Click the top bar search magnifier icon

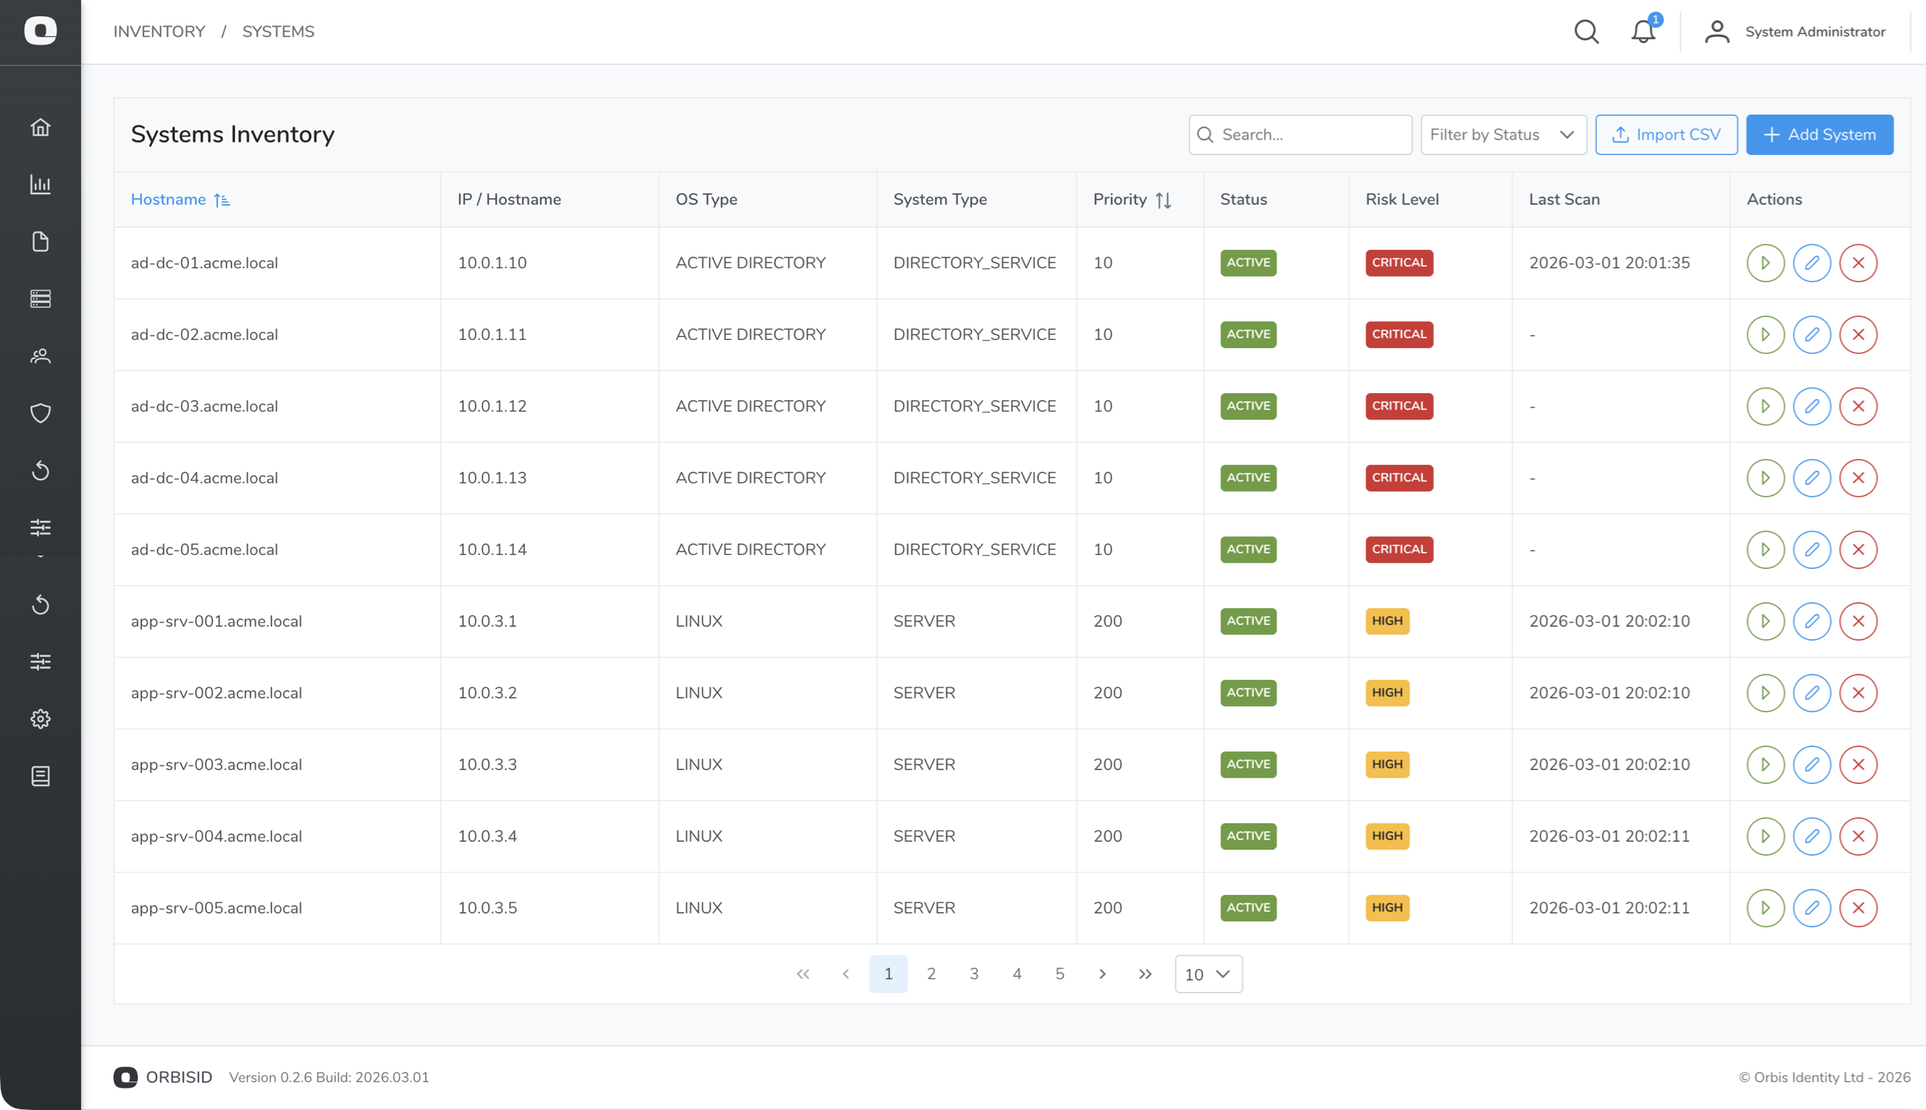(1586, 32)
